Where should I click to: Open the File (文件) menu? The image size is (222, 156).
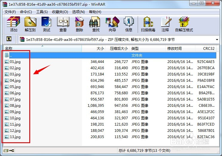click(x=10, y=12)
